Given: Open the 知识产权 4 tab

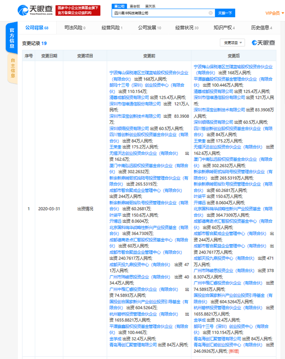Looking at the screenshot, I should (x=224, y=28).
